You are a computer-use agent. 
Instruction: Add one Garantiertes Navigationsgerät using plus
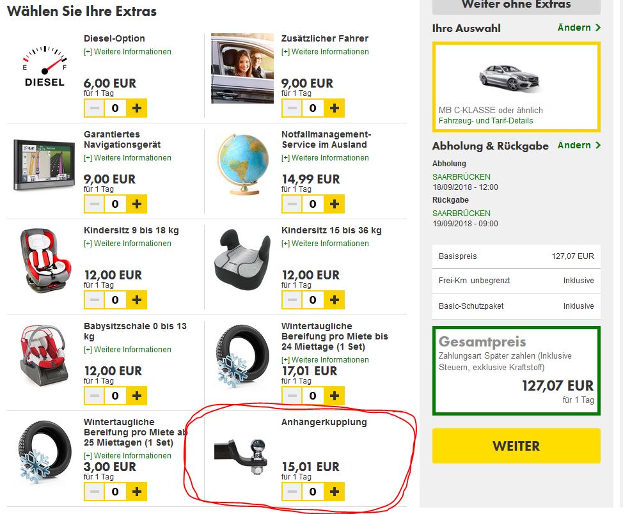pos(135,204)
